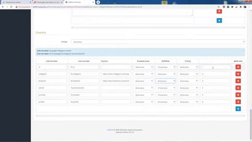Open 'В новом окне' dropdown for odnokl row

(143, 88)
